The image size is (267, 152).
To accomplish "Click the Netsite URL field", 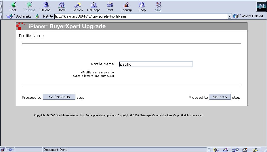I will (141, 16).
